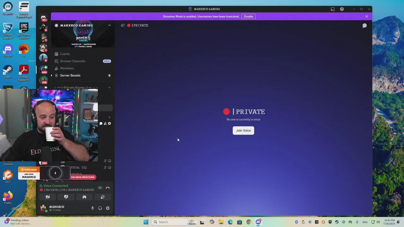Share your screen
The image size is (404, 227).
[66, 197]
